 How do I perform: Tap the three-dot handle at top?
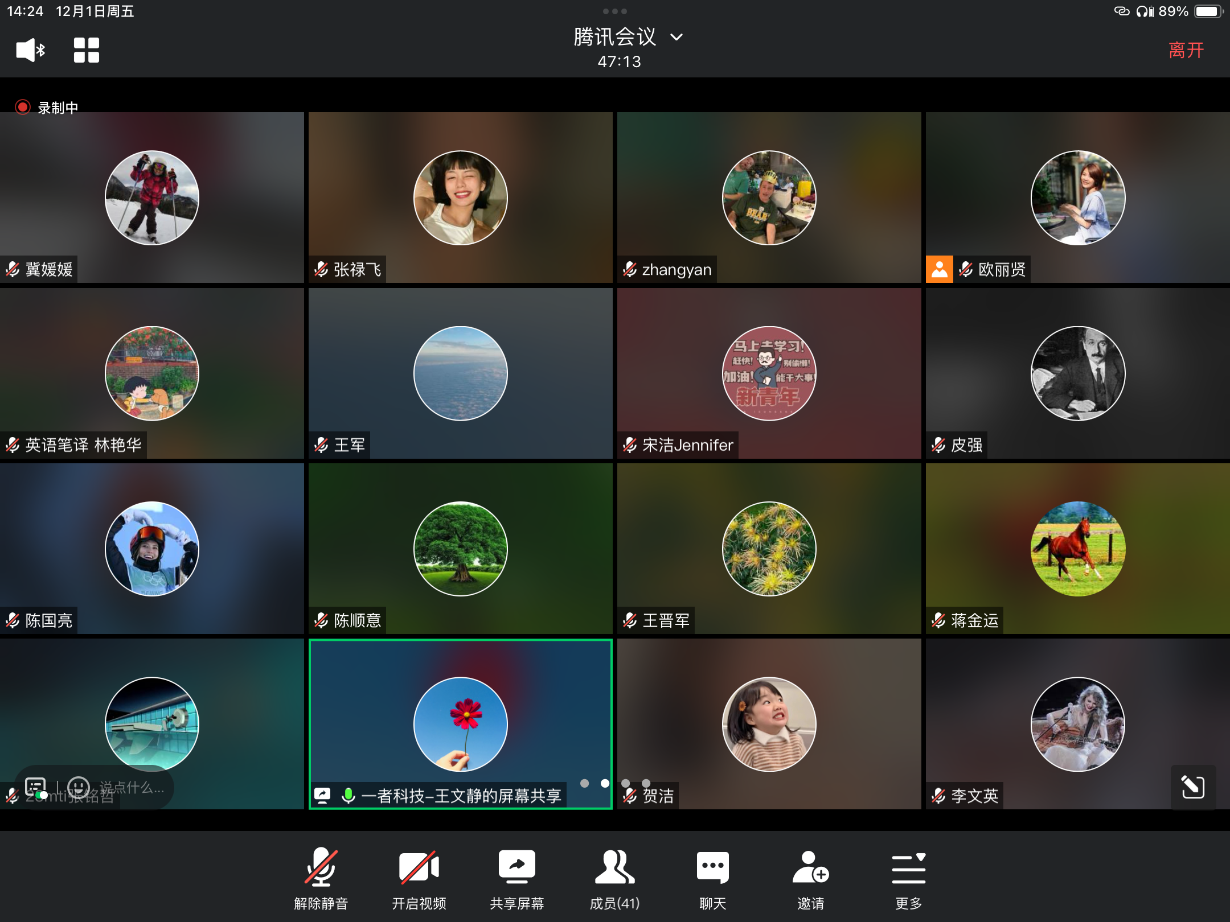[x=615, y=11]
